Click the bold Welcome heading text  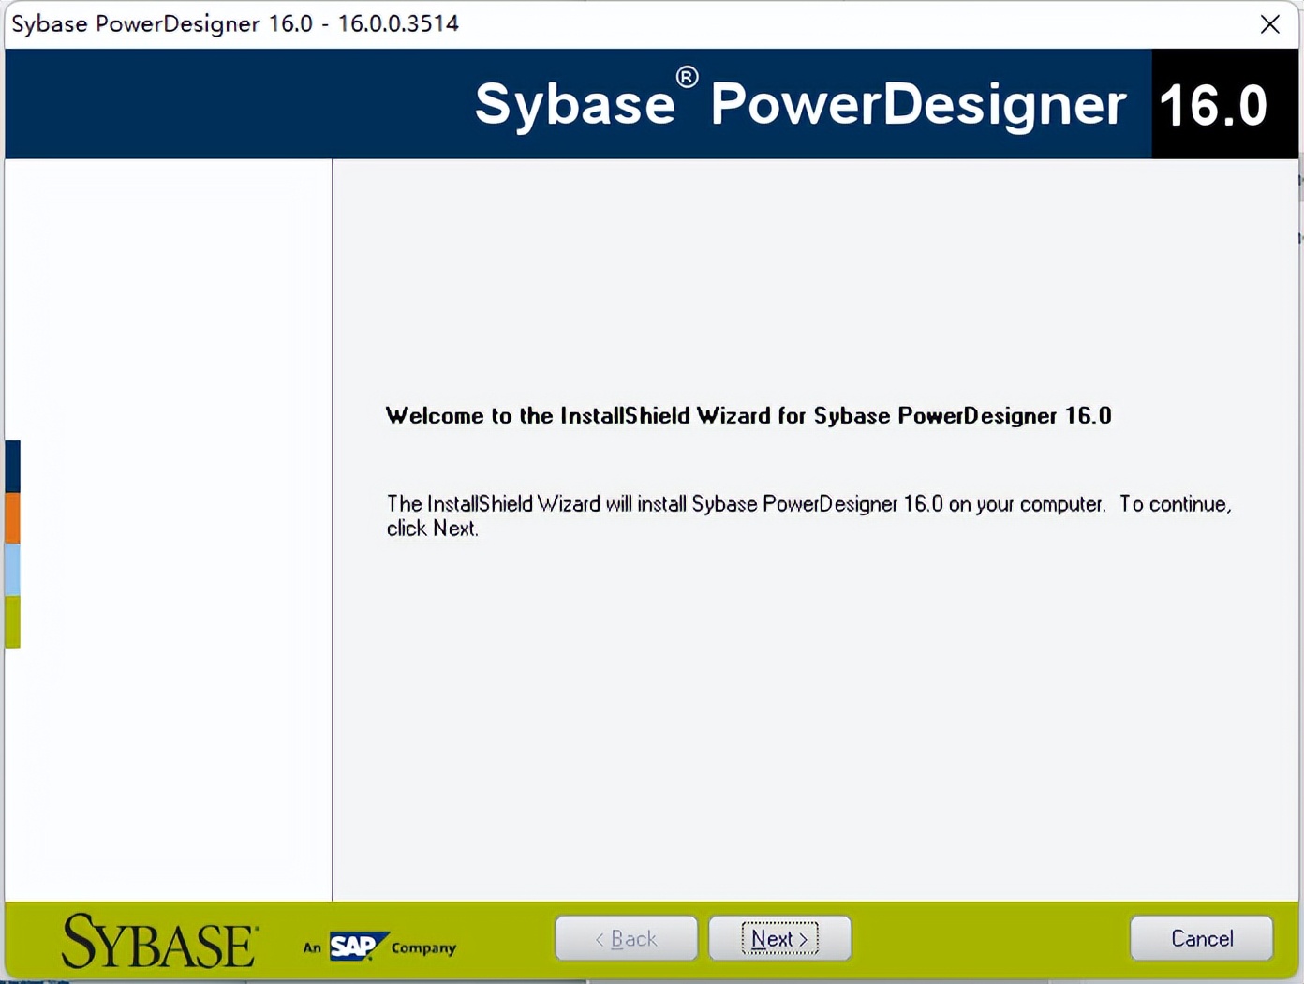(x=748, y=416)
